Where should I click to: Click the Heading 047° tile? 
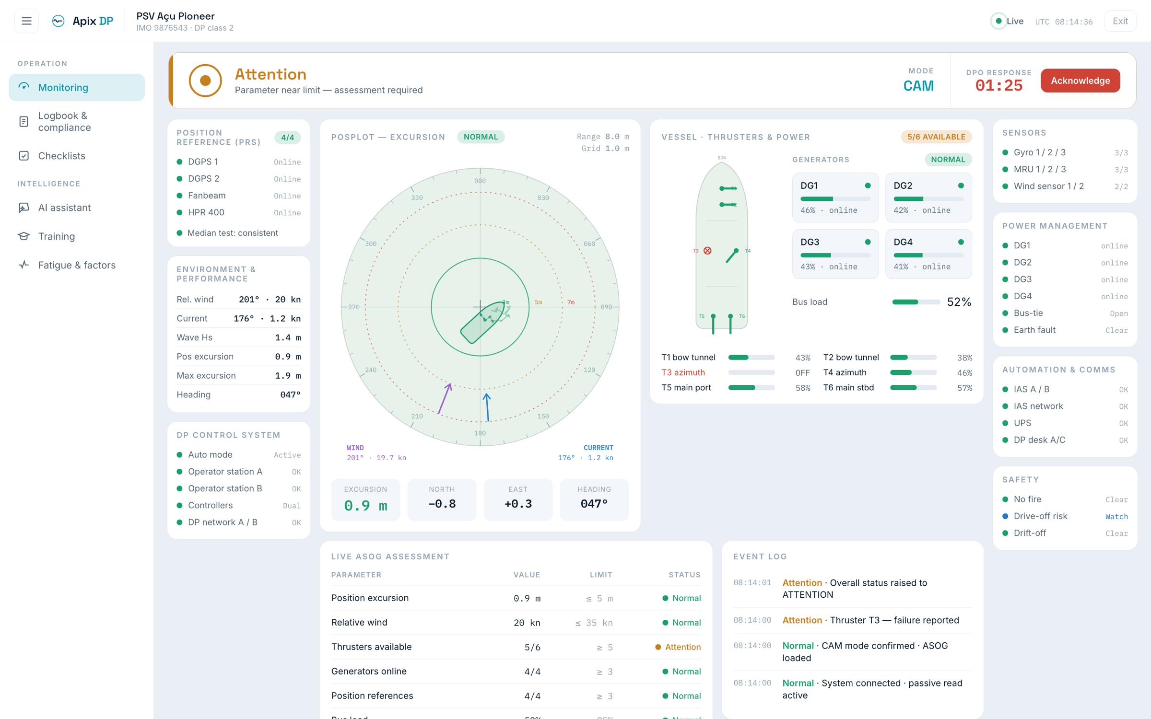[x=594, y=499]
